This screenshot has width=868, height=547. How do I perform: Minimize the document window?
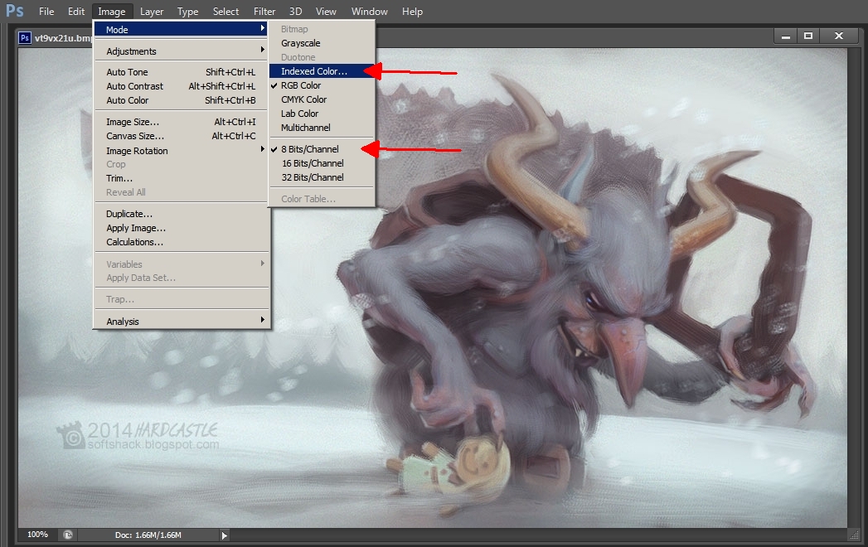point(786,36)
